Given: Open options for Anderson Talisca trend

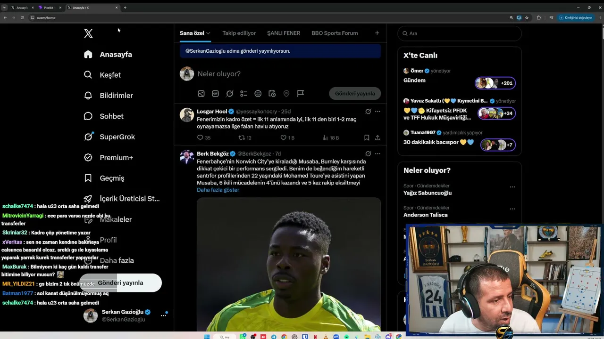Looking at the screenshot, I should click(x=512, y=209).
